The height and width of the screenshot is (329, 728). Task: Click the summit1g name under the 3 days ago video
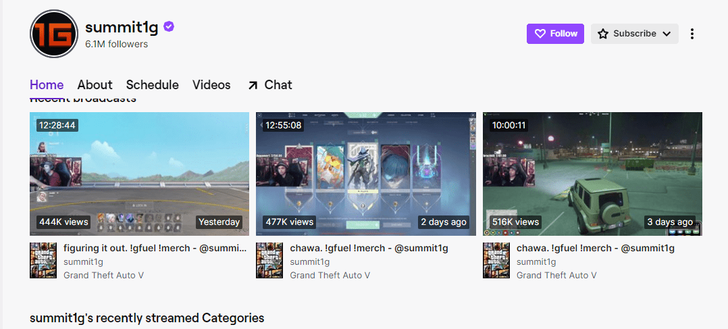[537, 262]
